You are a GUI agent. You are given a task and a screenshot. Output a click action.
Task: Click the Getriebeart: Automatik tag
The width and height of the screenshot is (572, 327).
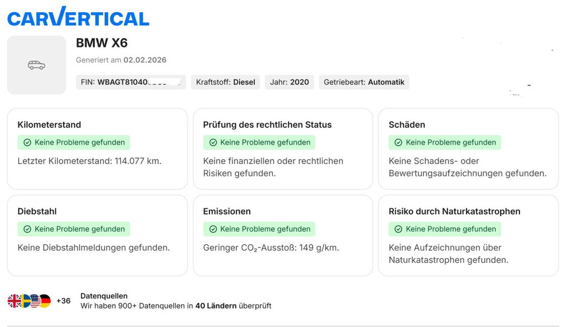364,82
